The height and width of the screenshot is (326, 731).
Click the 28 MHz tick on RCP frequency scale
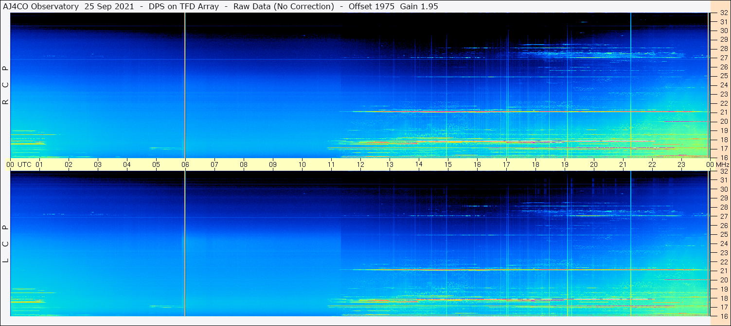coord(724,49)
